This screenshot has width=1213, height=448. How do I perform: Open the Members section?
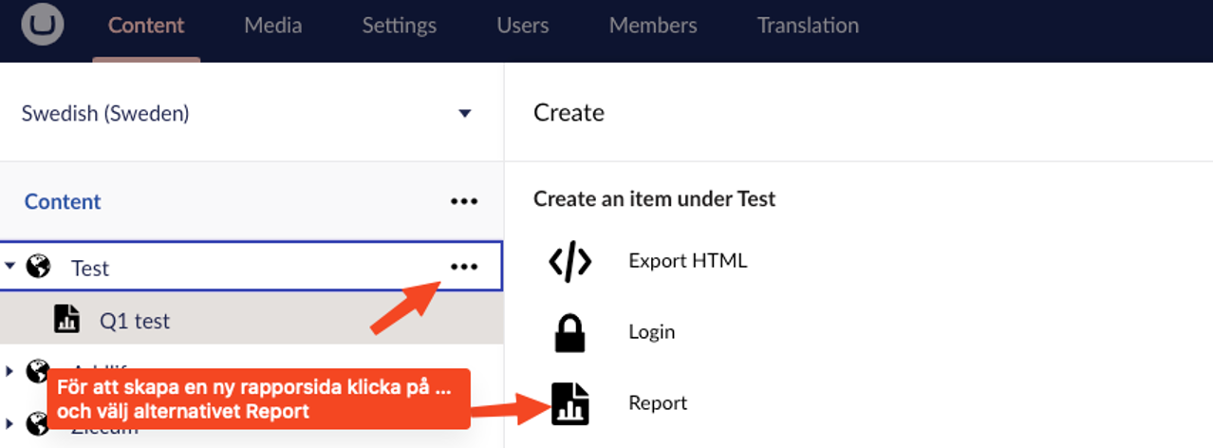click(652, 26)
